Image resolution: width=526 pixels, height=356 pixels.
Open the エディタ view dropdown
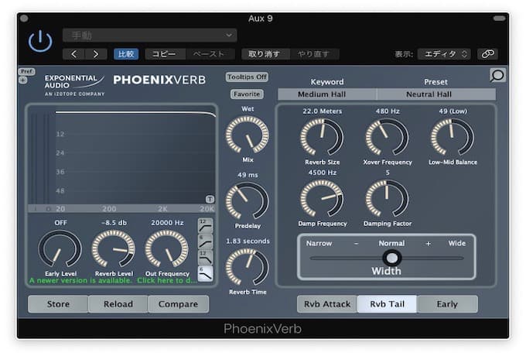tap(444, 54)
